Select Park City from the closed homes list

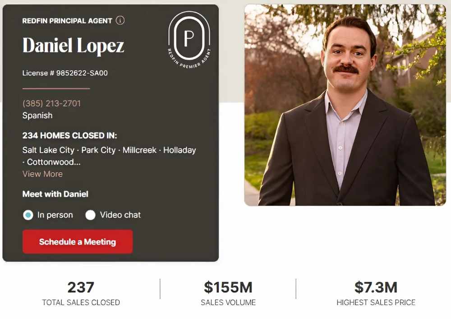pyautogui.click(x=98, y=150)
